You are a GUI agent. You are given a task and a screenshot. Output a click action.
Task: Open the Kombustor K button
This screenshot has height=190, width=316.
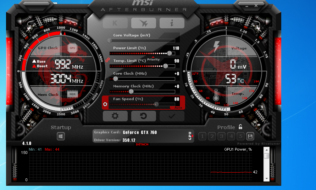(115, 23)
